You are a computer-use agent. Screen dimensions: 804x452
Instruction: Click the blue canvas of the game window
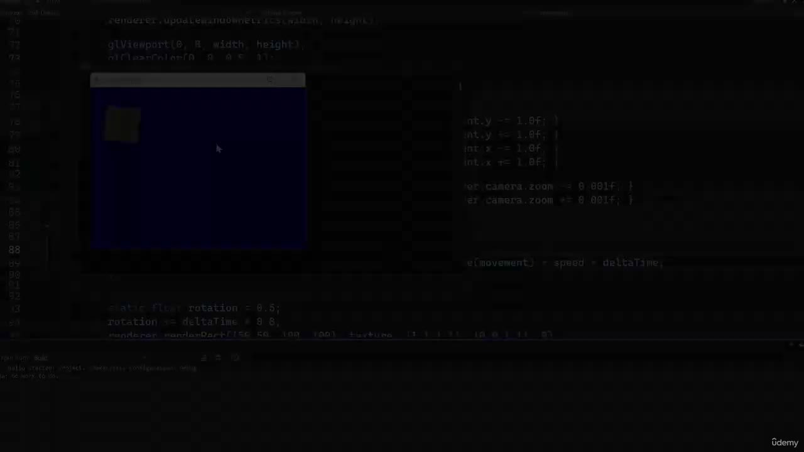(198, 168)
